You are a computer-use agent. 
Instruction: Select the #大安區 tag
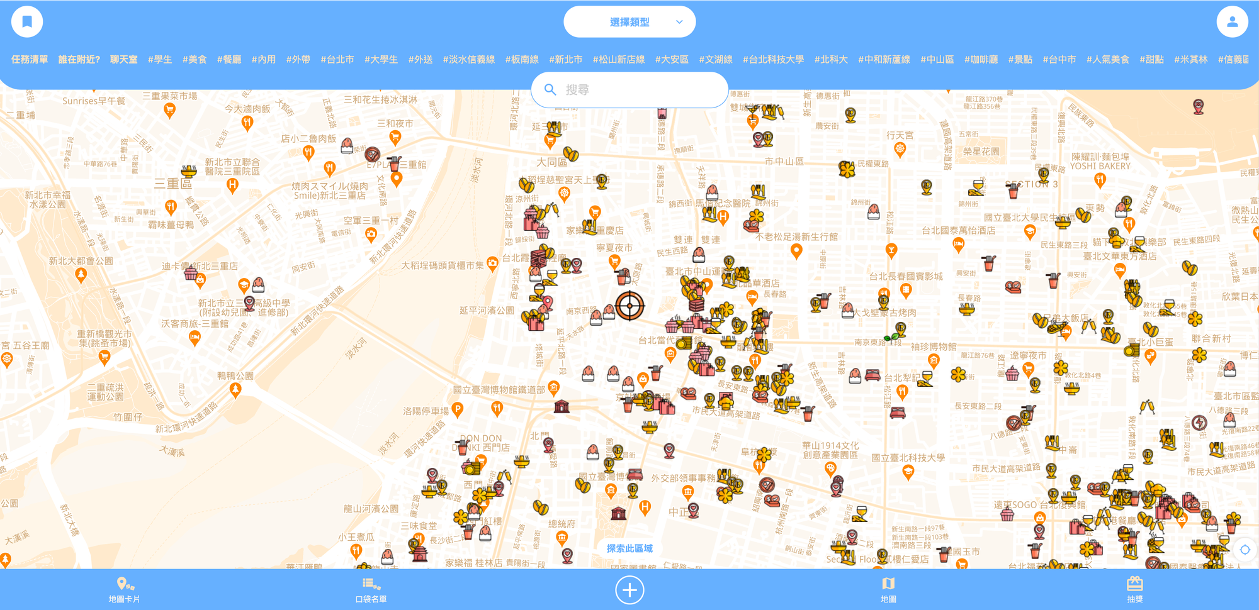672,60
